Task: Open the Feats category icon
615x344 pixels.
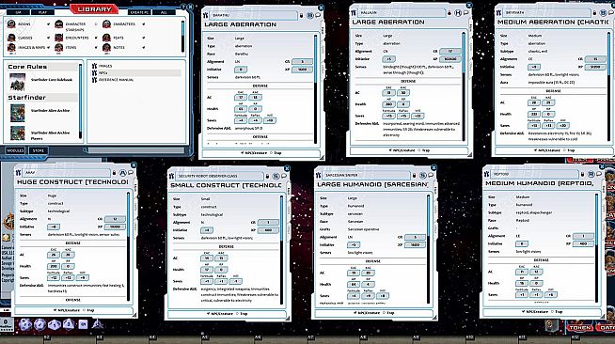Action: [x=106, y=38]
